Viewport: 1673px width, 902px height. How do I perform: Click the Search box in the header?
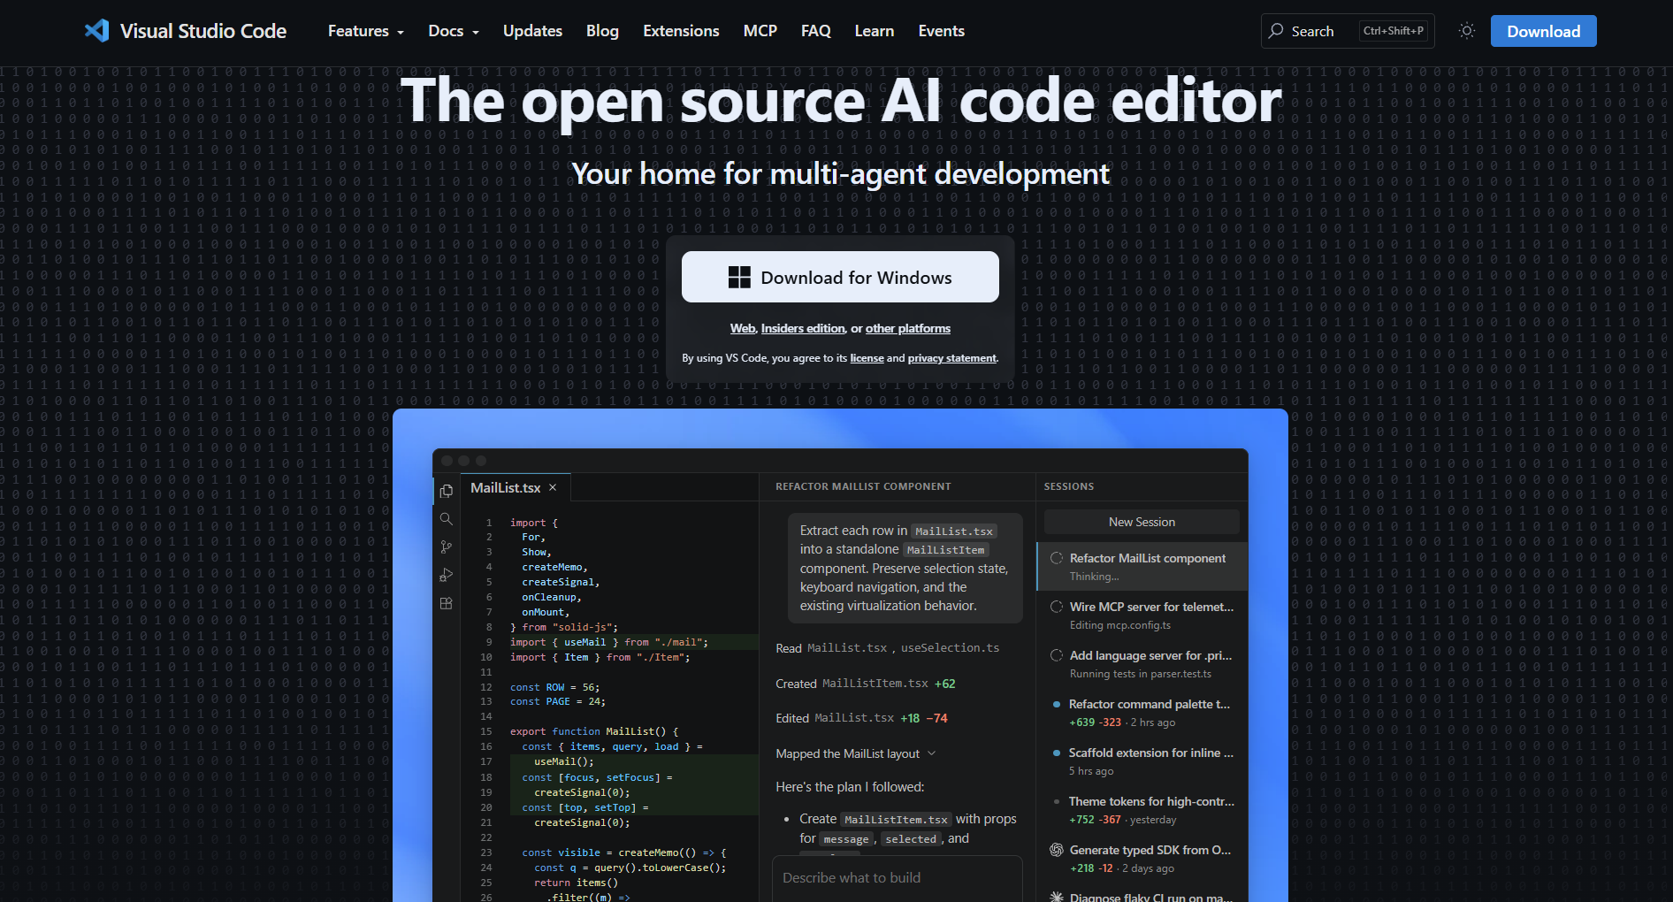1348,31
